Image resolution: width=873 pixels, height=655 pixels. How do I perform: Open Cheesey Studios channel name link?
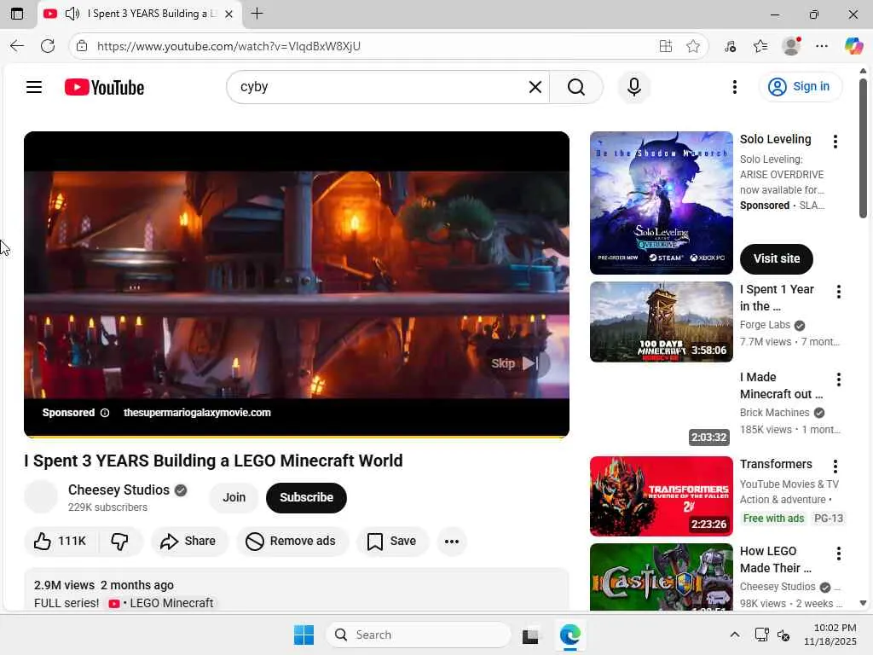pos(119,490)
